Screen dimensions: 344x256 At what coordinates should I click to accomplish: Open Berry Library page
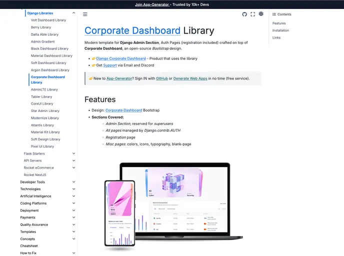pos(41,27)
